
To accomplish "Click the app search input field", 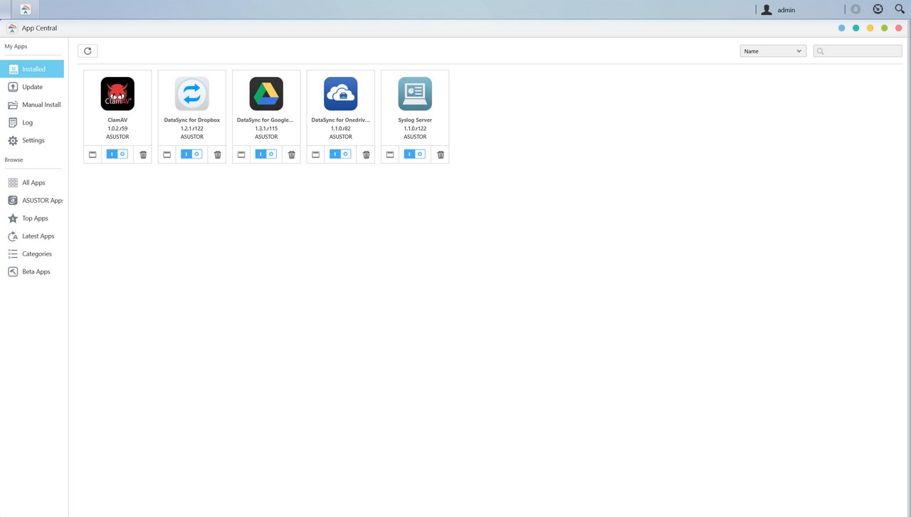I will [x=858, y=51].
